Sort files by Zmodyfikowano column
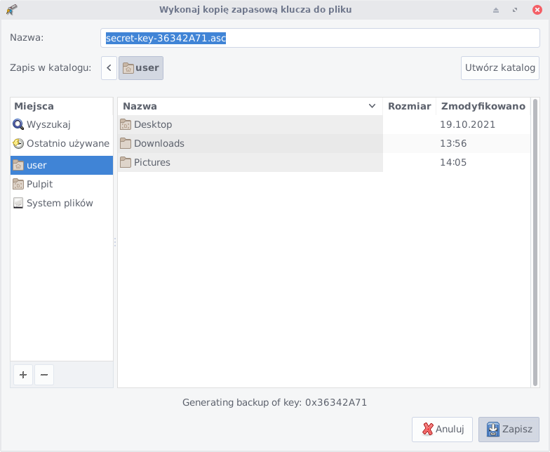 [x=483, y=107]
